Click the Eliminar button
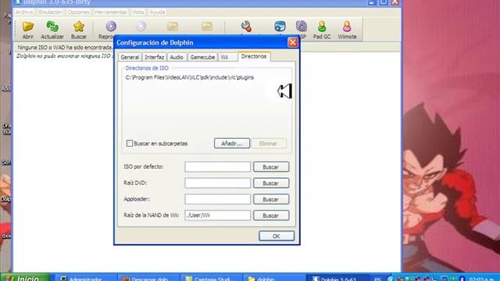The image size is (500, 281). pyautogui.click(x=269, y=144)
